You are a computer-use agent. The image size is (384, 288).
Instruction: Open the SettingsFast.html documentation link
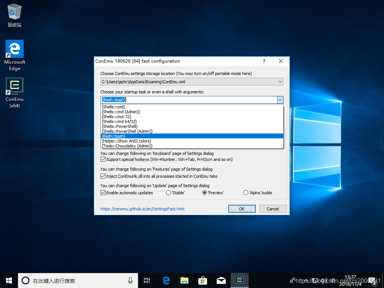click(142, 209)
